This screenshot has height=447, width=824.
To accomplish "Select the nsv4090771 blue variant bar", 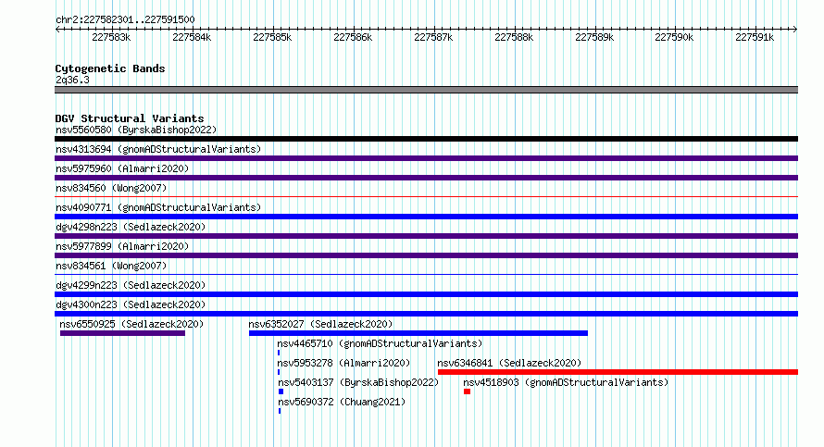I will pos(426,217).
